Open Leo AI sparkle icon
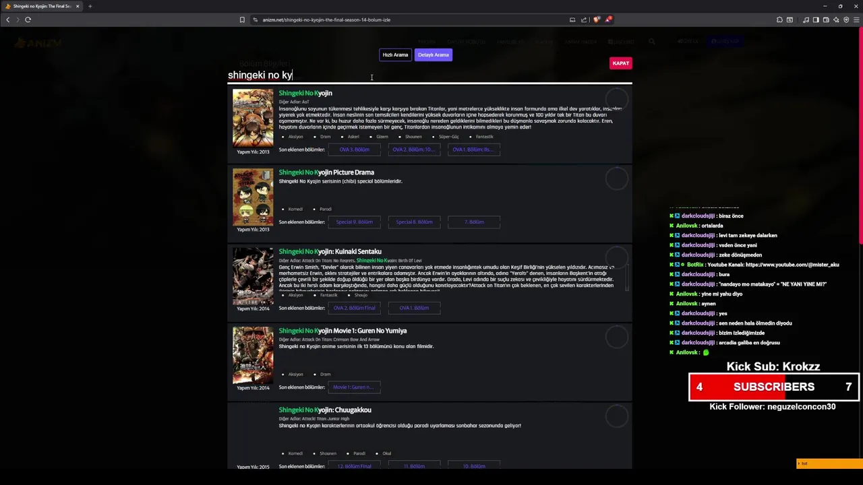The width and height of the screenshot is (863, 485). coord(836,20)
